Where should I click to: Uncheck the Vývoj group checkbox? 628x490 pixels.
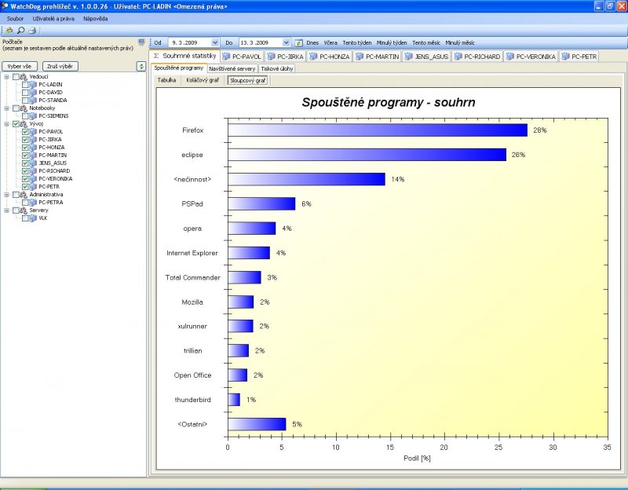(16, 124)
